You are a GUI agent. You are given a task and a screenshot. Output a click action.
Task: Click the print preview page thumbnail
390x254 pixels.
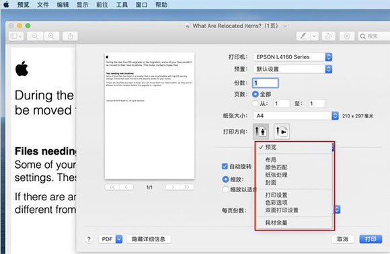tap(149, 116)
